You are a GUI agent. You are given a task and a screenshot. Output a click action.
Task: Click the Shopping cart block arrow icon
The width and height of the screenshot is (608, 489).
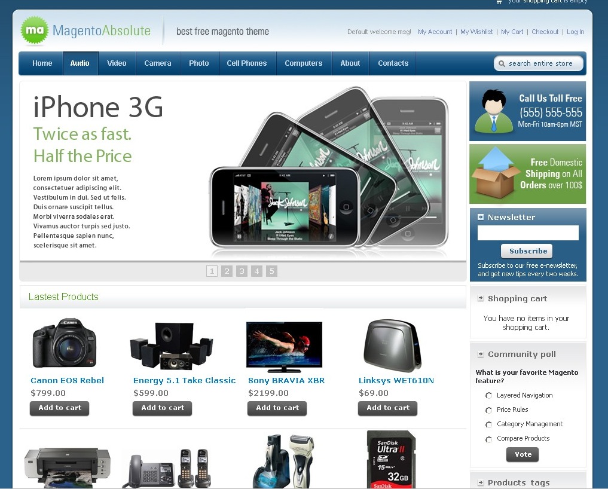(481, 298)
